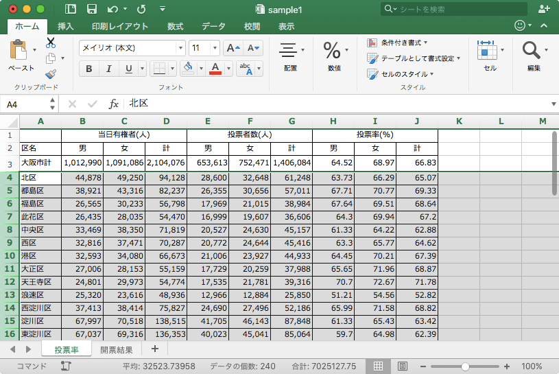
Task: Click the fx Insert Function icon
Action: tap(114, 104)
